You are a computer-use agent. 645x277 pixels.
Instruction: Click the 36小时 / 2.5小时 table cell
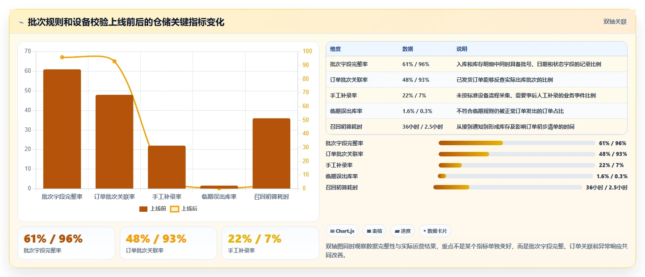coord(423,127)
